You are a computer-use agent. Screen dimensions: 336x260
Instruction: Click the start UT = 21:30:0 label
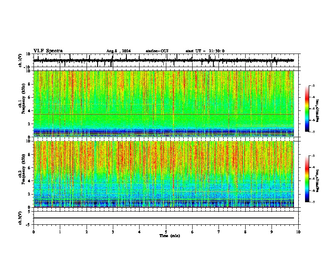[x=205, y=51]
